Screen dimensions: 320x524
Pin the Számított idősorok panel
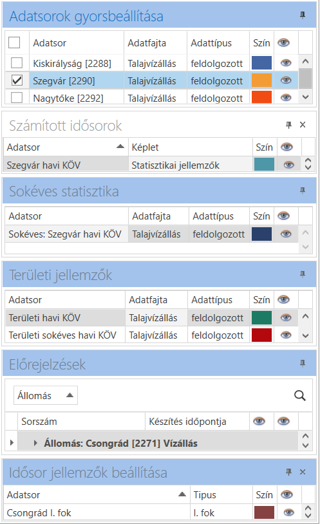click(x=289, y=125)
